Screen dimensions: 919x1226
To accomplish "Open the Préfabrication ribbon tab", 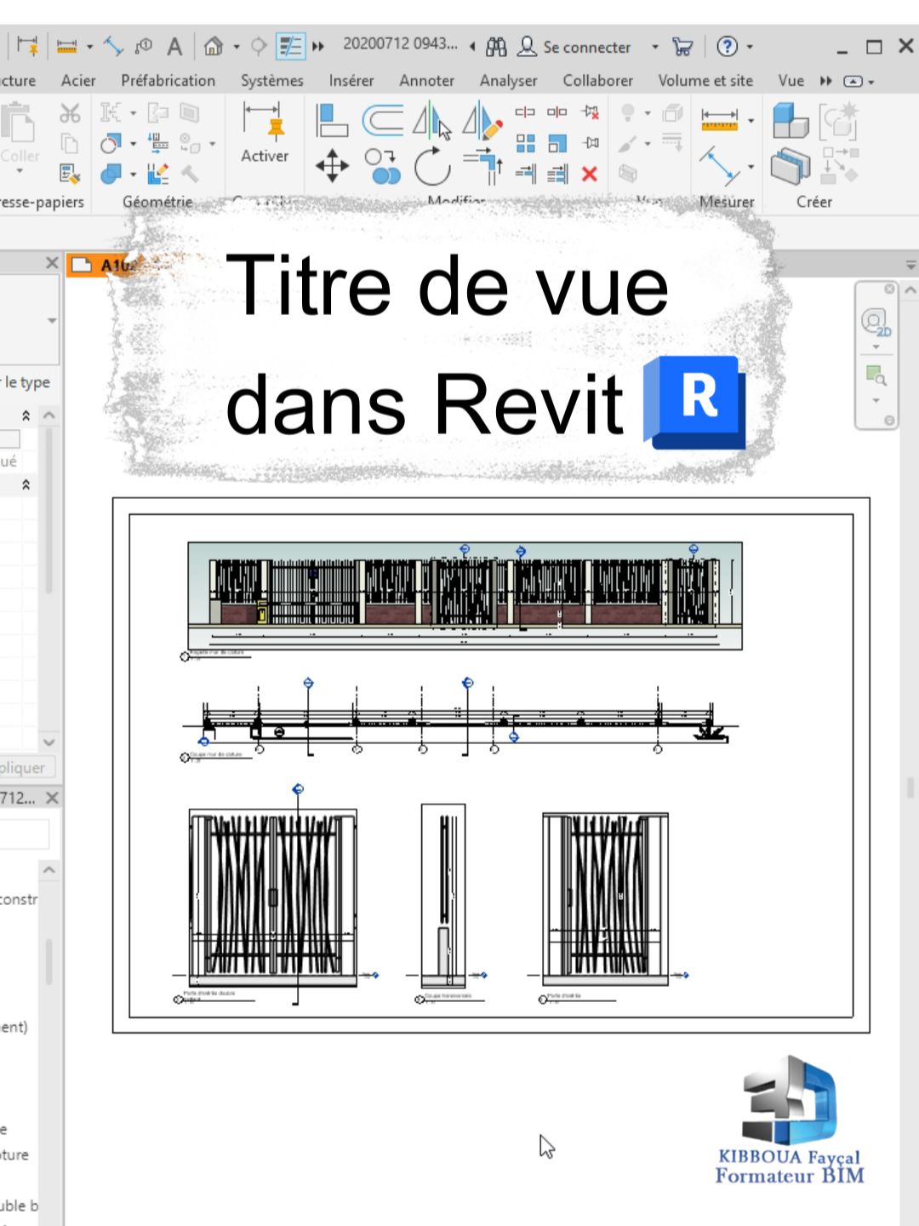I will point(168,81).
